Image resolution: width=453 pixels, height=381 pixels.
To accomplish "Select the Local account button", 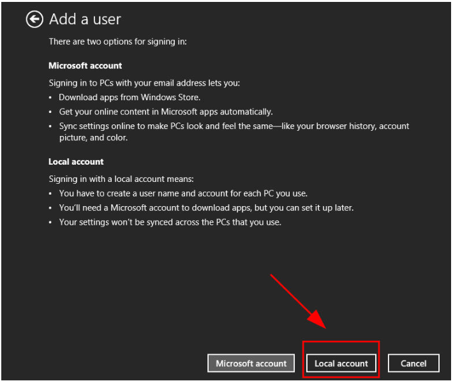I will 341,363.
